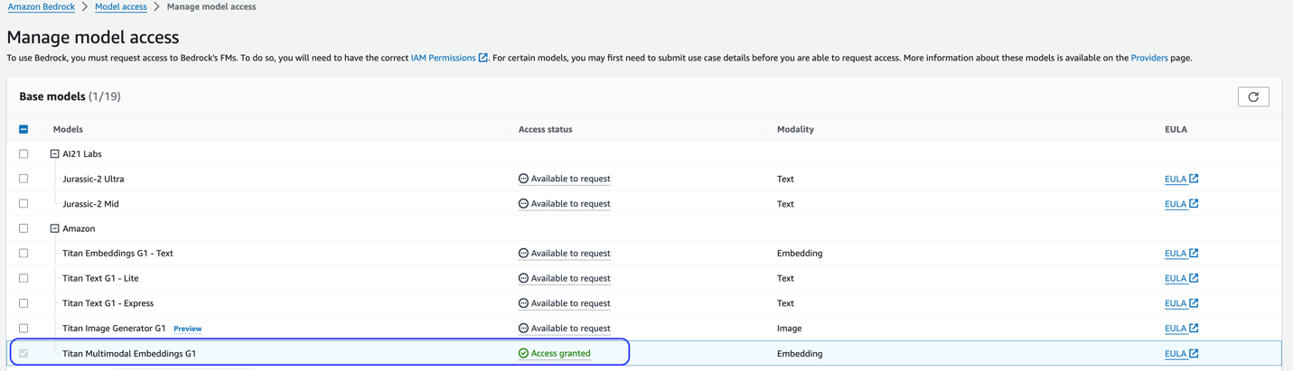Go to Amazon Bedrock breadcrumb
Screen dimensions: 1293x371
tap(41, 6)
